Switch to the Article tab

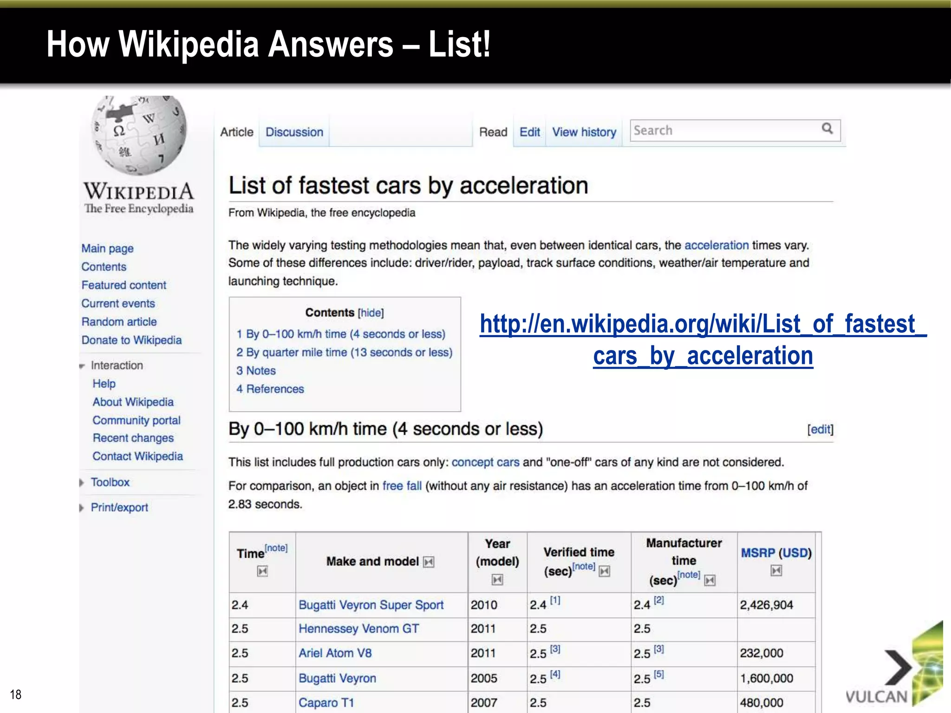237,132
